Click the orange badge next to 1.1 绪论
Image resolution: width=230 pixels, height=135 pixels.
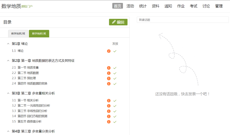click(x=109, y=51)
